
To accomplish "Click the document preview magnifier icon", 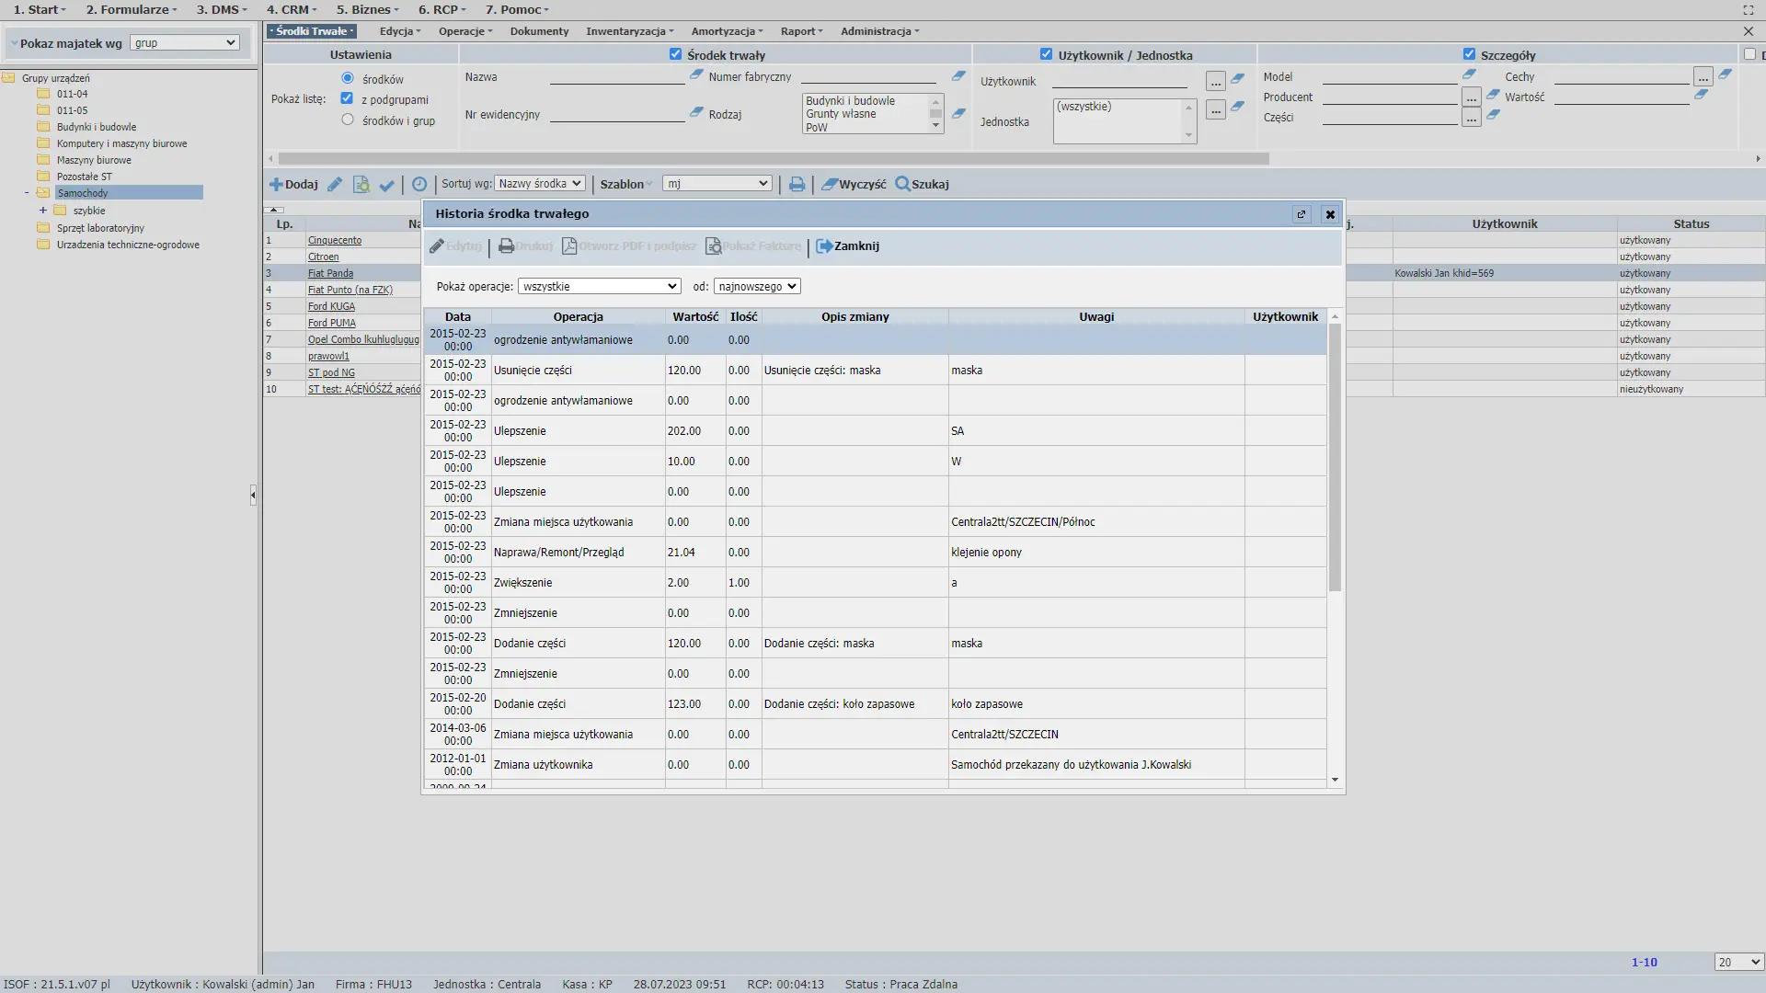I will 361,185.
